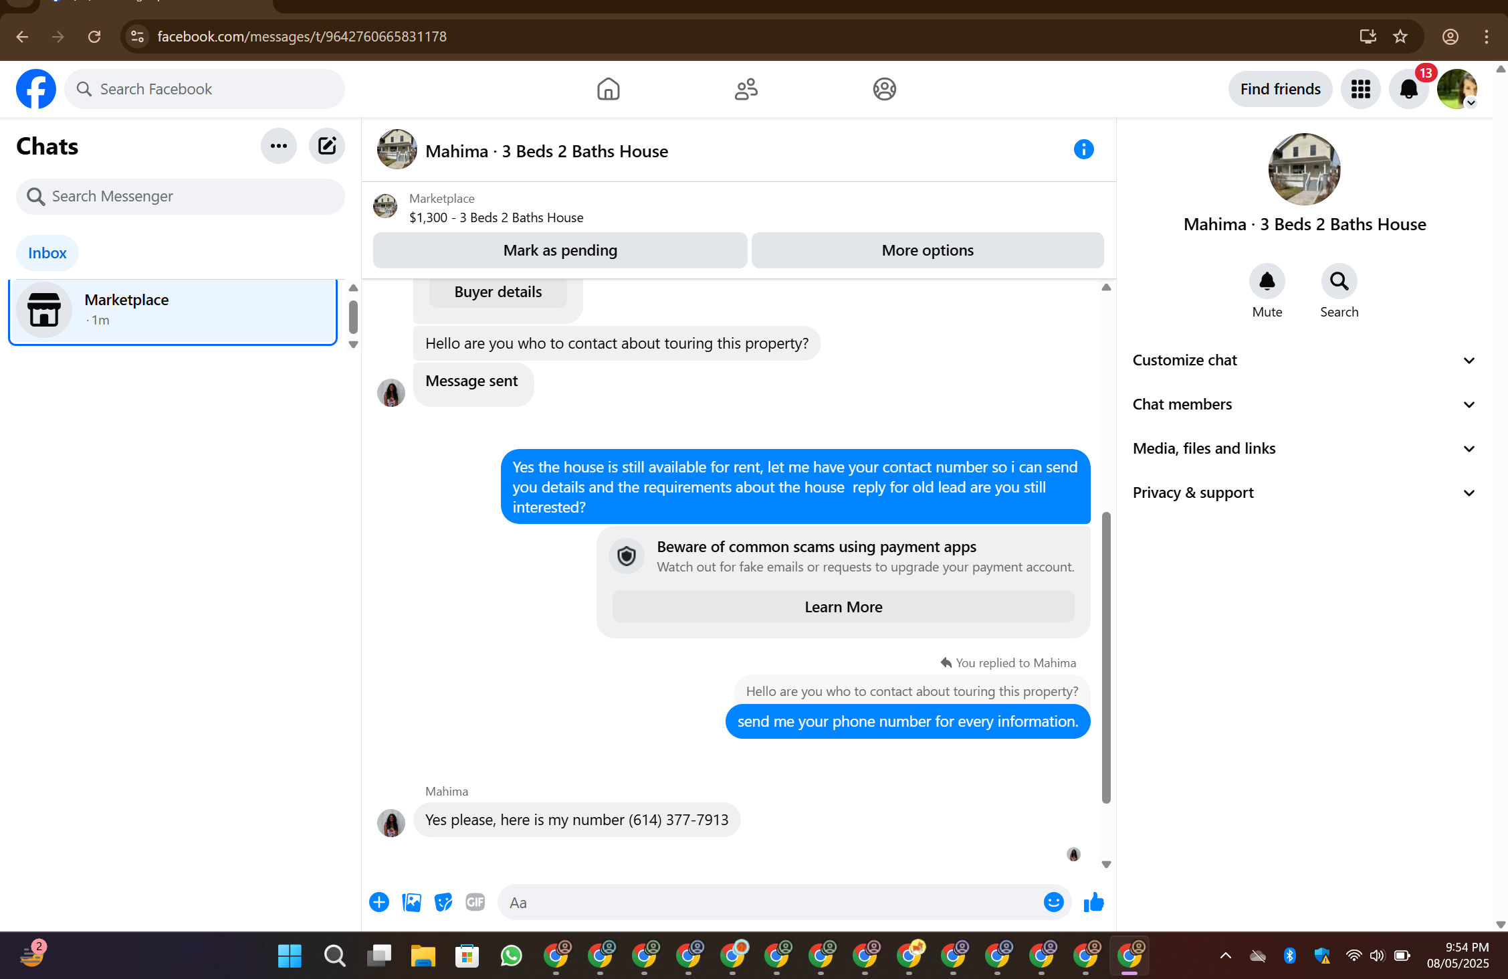Select the Inbox tab
This screenshot has height=979, width=1508.
(47, 253)
